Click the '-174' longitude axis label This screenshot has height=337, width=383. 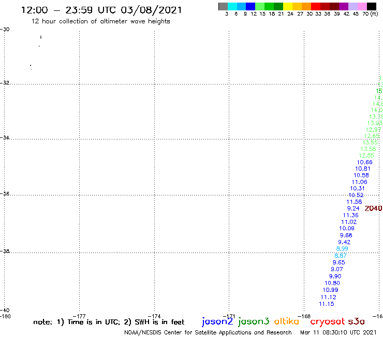tap(154, 316)
